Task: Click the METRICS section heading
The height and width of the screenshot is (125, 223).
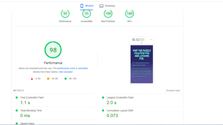Action: [18, 90]
